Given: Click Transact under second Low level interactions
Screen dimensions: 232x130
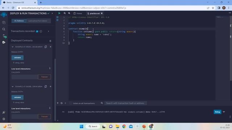Looking at the screenshot, I should 44,117.
